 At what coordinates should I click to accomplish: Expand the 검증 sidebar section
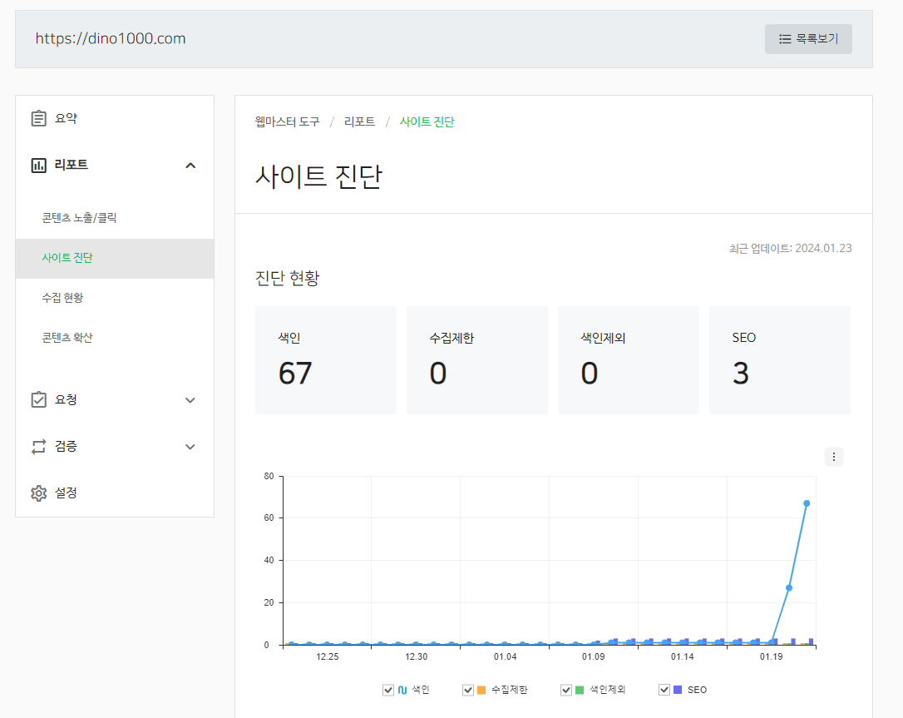pos(190,446)
